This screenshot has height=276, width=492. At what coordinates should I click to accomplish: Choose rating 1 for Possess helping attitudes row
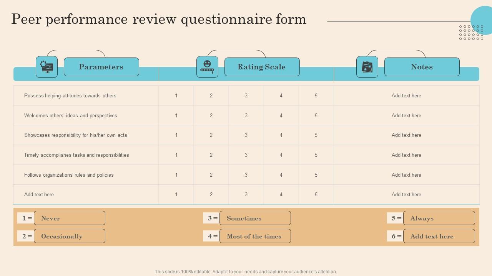tap(176, 96)
